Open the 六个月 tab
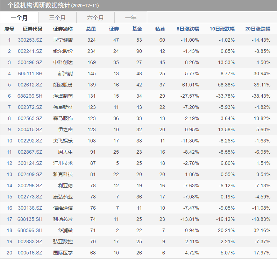The image size is (277, 259). 95,17
